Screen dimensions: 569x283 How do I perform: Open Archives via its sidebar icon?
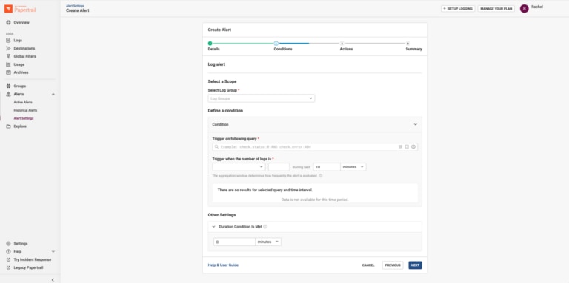(8, 72)
